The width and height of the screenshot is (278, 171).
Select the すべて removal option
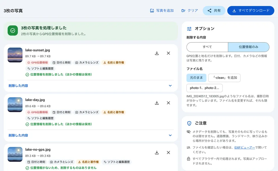(x=207, y=47)
